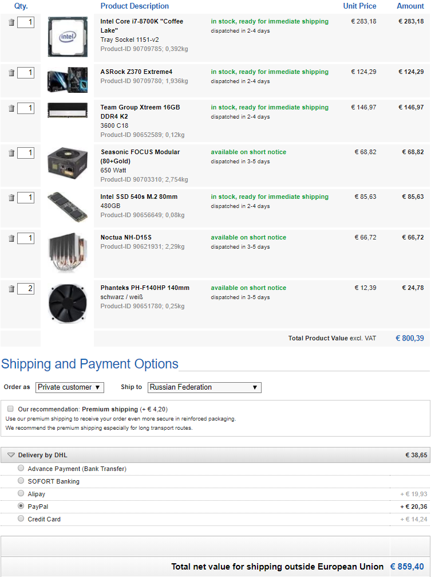431x577 pixels.
Task: Remove ASRock Z370 Extreme4 with trash icon
Action: click(11, 73)
